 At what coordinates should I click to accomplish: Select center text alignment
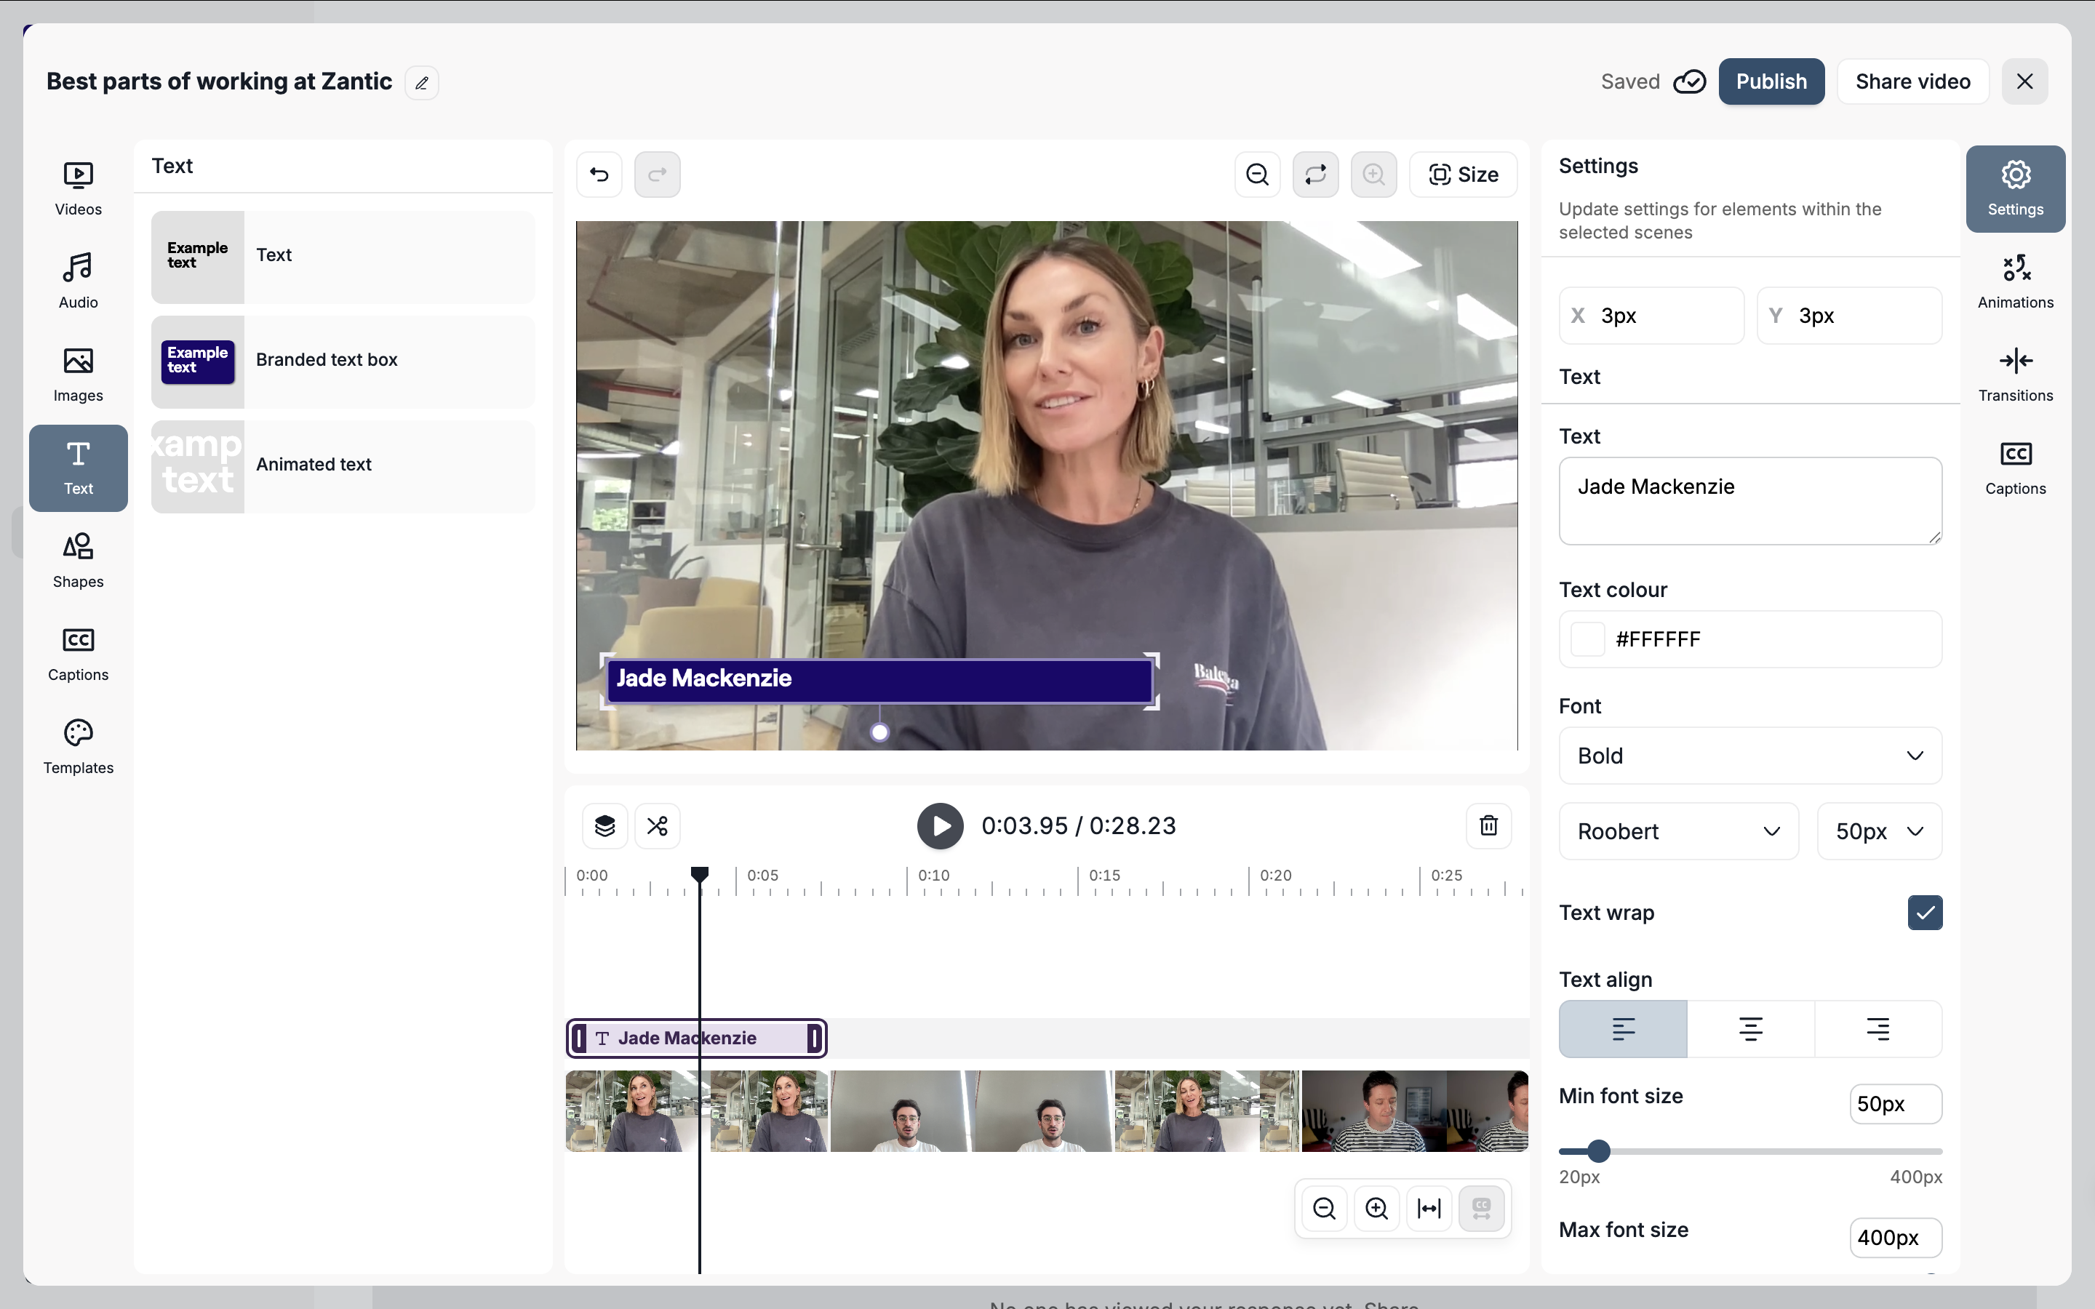[1750, 1028]
